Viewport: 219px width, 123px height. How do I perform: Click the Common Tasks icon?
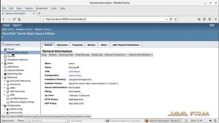pos(3,44)
